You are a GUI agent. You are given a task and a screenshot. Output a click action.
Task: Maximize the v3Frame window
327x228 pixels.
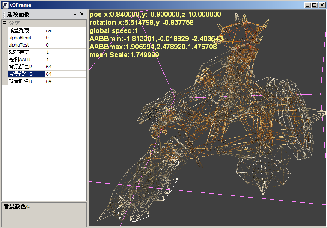[314, 5]
